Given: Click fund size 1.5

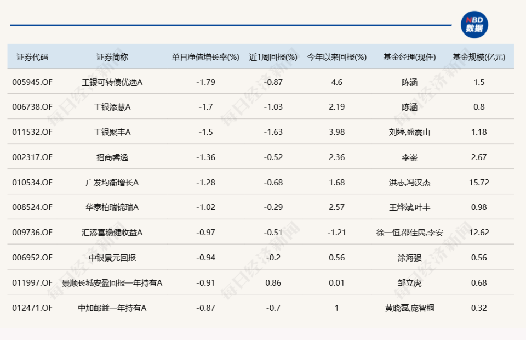Looking at the screenshot, I should 479,82.
